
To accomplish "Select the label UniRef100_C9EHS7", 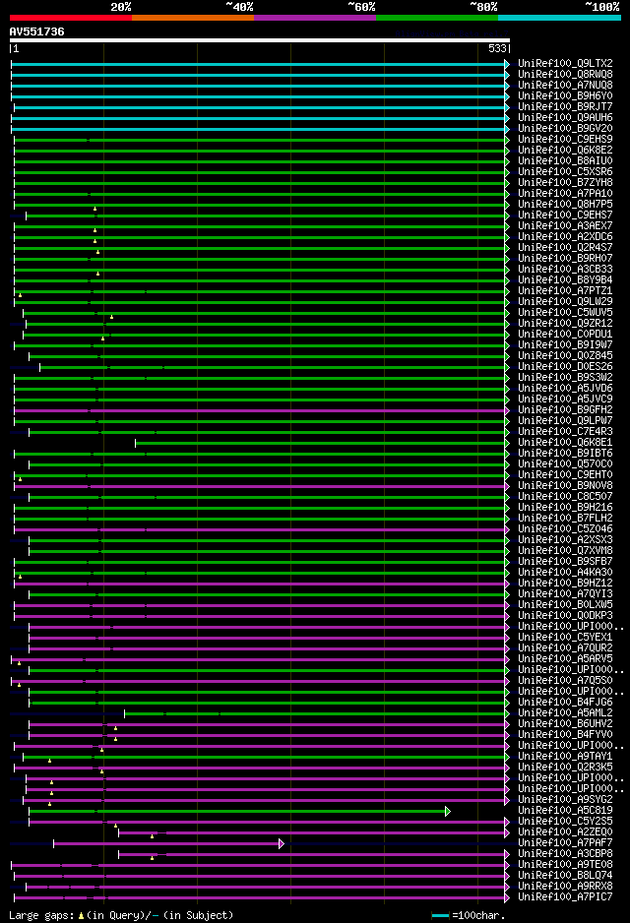I will [x=565, y=215].
